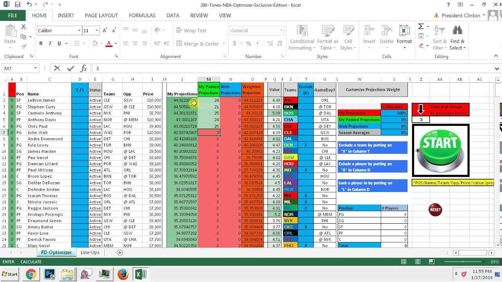Open the font name Calibri dropdown
Viewport: 502px width, 282px height.
pos(79,31)
